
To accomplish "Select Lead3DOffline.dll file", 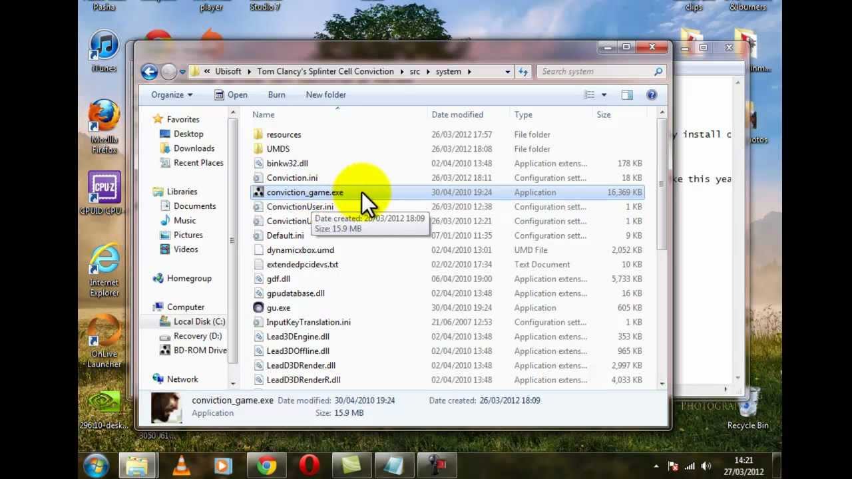I will 298,351.
